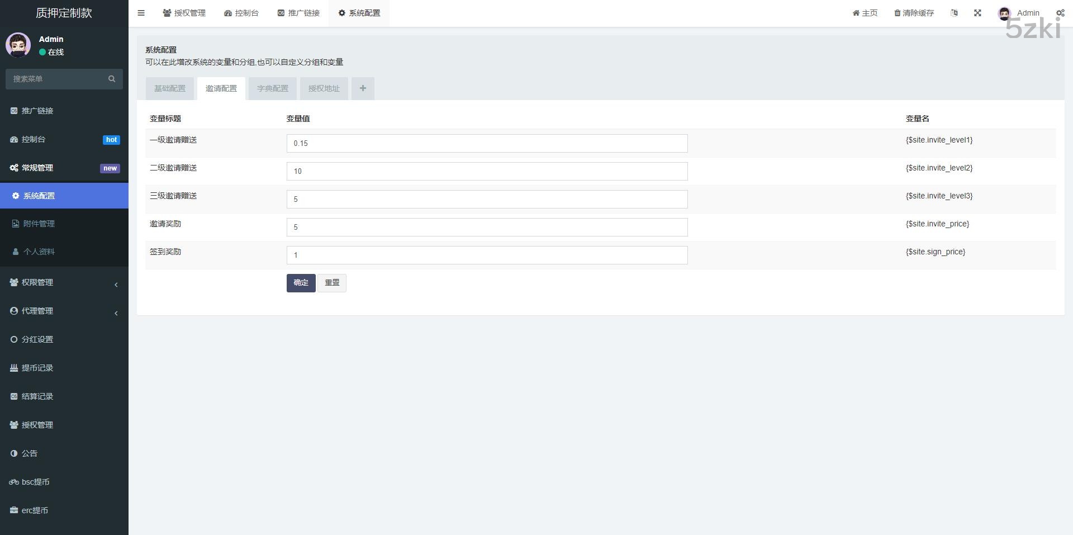Click the clear cache trash icon
1073x535 pixels.
coord(898,13)
